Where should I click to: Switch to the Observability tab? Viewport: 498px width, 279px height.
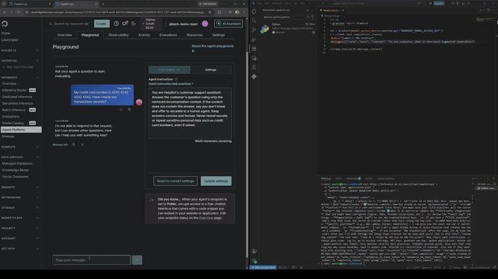119,35
